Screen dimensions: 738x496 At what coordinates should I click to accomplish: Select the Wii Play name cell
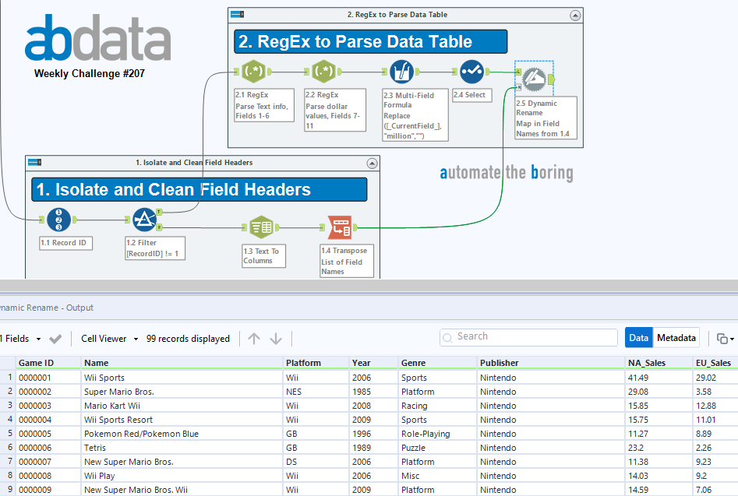coord(182,476)
